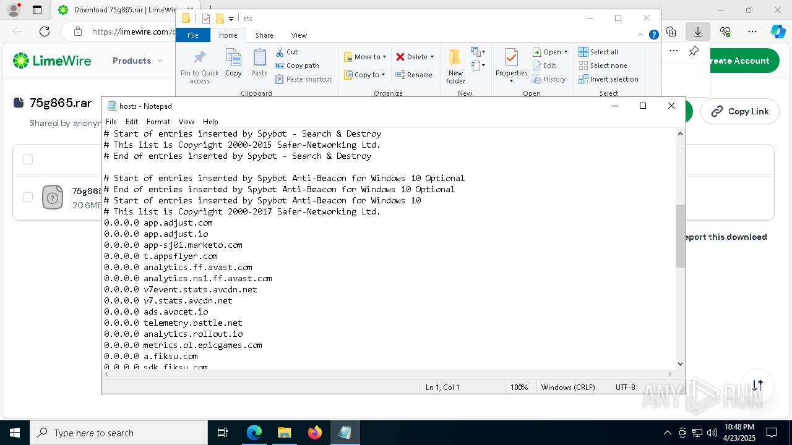Expand the Products menu on LimeWire
The width and height of the screenshot is (792, 445).
coord(137,61)
